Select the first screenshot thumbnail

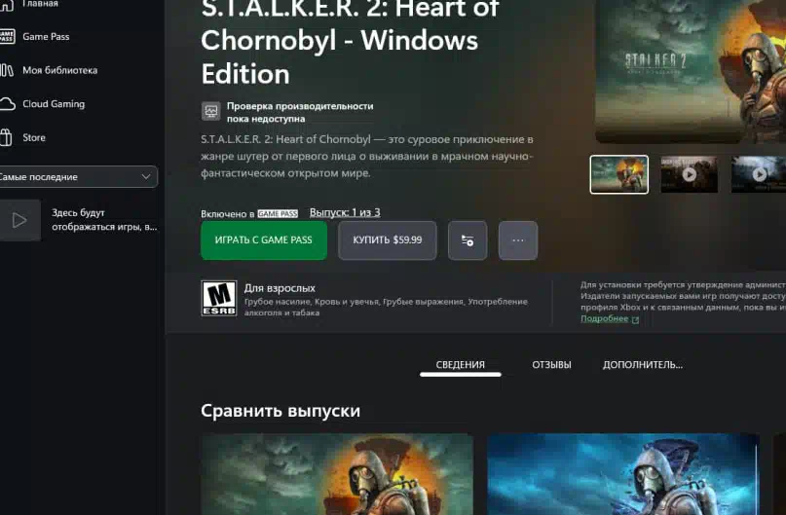619,174
